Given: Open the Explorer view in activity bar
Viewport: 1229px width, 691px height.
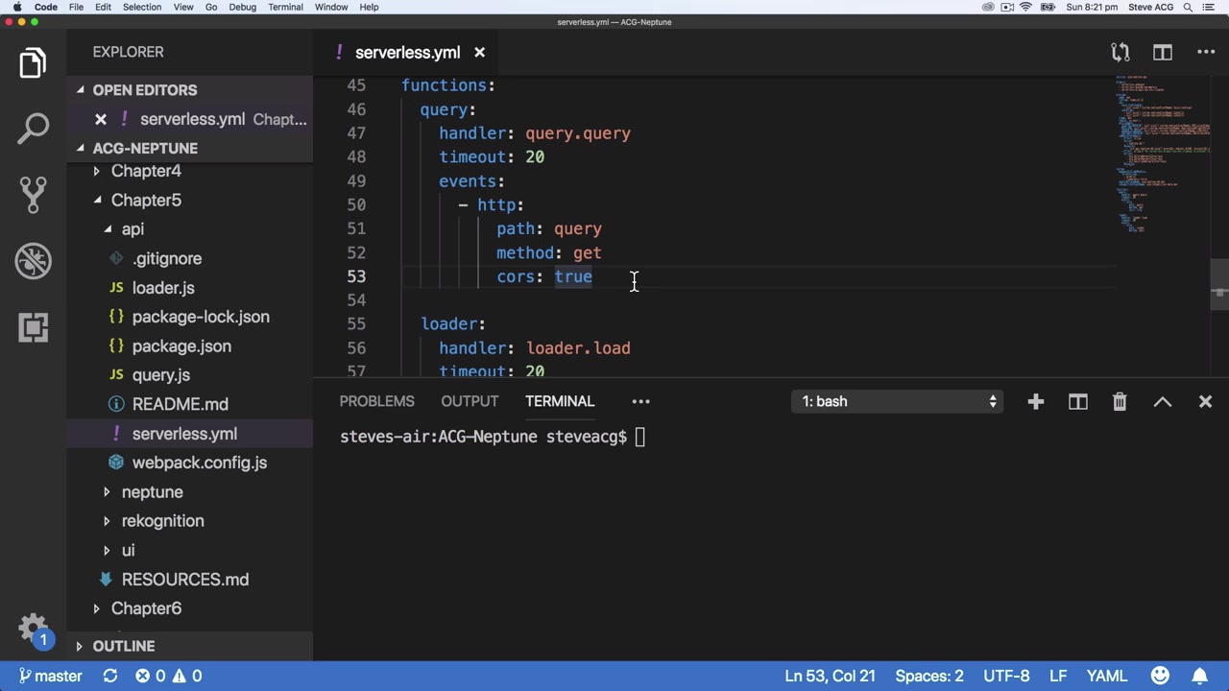Looking at the screenshot, I should pos(33,63).
